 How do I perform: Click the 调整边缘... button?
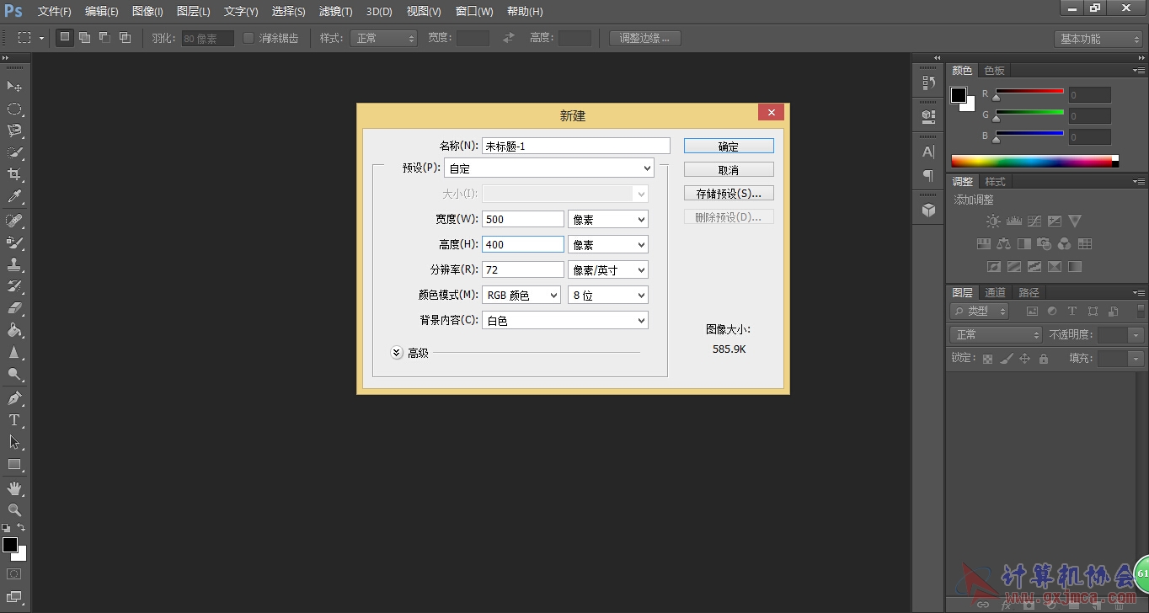click(644, 38)
